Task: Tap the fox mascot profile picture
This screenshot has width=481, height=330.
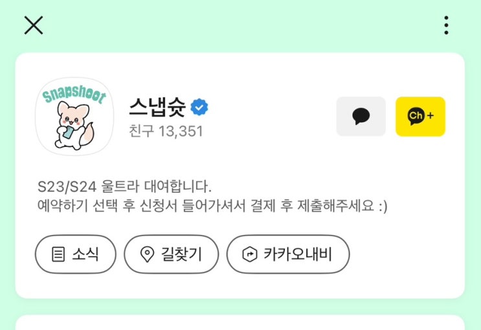Action: [74, 116]
